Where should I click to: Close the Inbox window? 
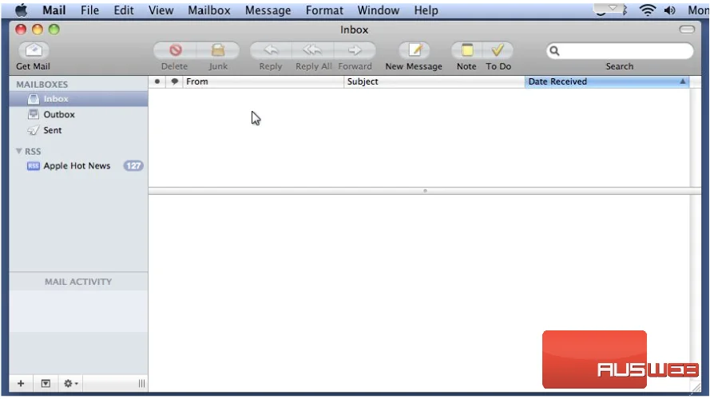pos(21,30)
